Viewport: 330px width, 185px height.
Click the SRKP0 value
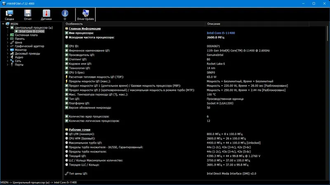tap(211, 73)
